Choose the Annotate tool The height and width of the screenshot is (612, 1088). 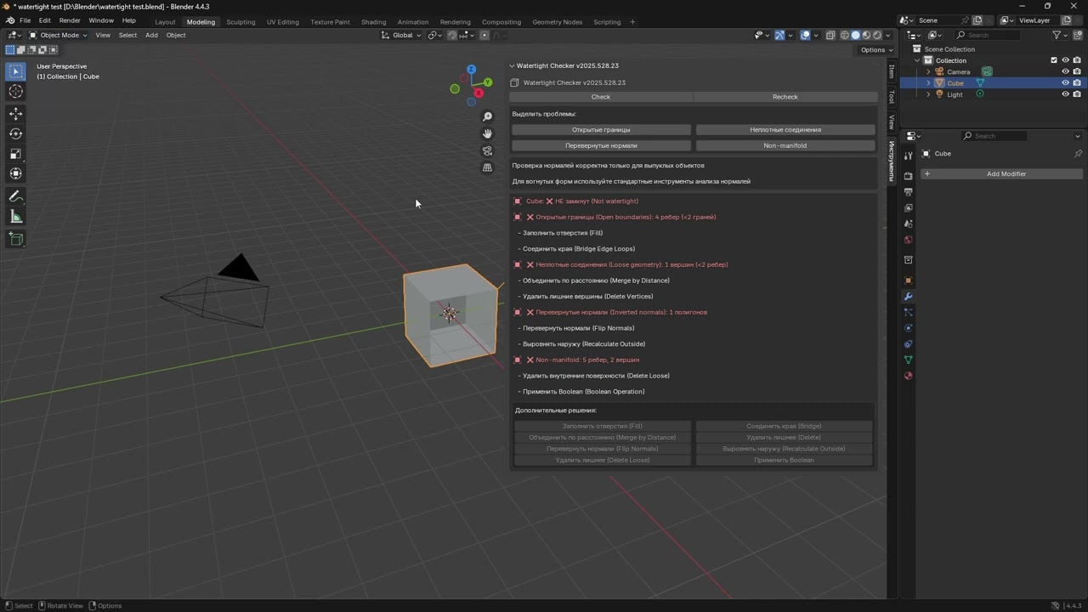[x=15, y=196]
